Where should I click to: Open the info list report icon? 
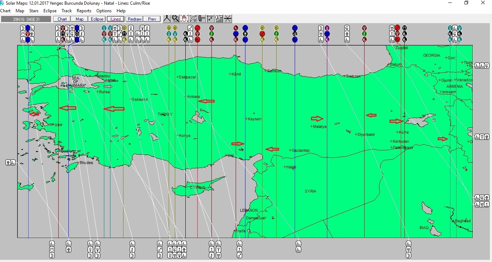(219, 19)
